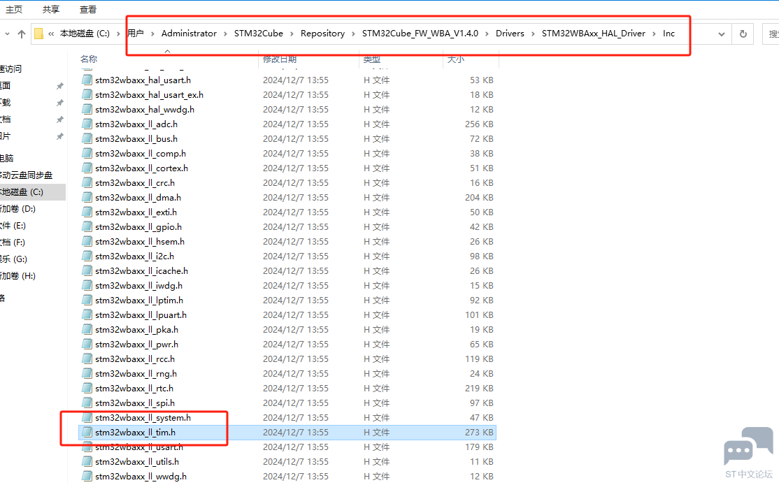Select drive (F:) in navigation pane
The width and height of the screenshot is (779, 485).
[x=13, y=243]
